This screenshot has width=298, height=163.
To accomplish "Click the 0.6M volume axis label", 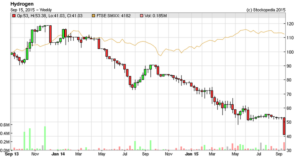I will click(x=5, y=125).
